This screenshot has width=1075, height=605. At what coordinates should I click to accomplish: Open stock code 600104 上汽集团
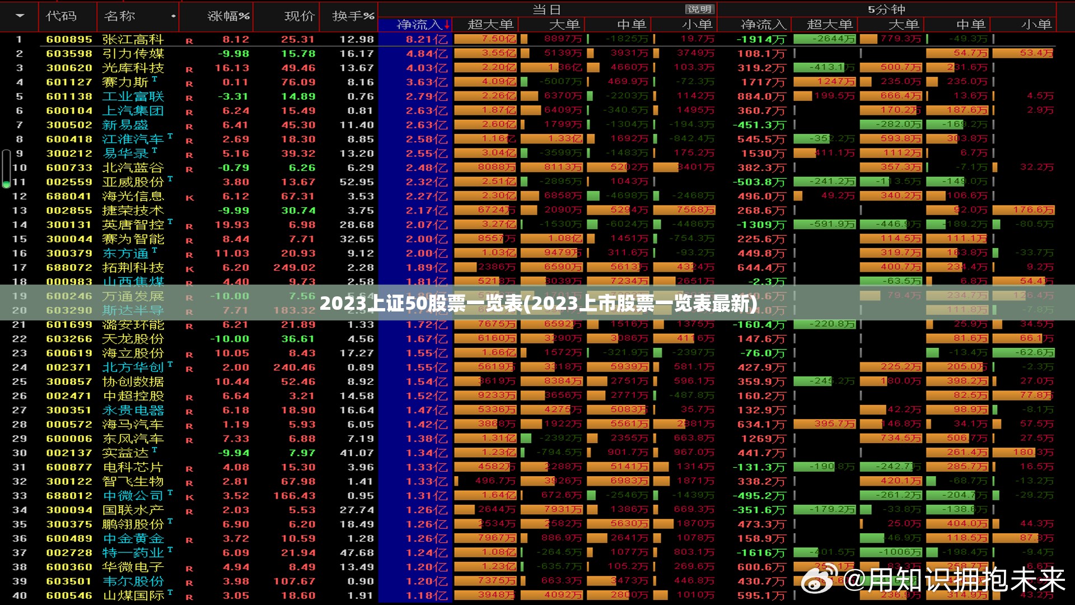(69, 111)
